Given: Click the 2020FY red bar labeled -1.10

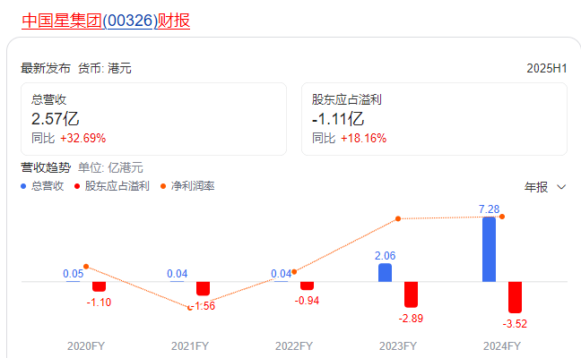Looking at the screenshot, I should click(x=99, y=286).
